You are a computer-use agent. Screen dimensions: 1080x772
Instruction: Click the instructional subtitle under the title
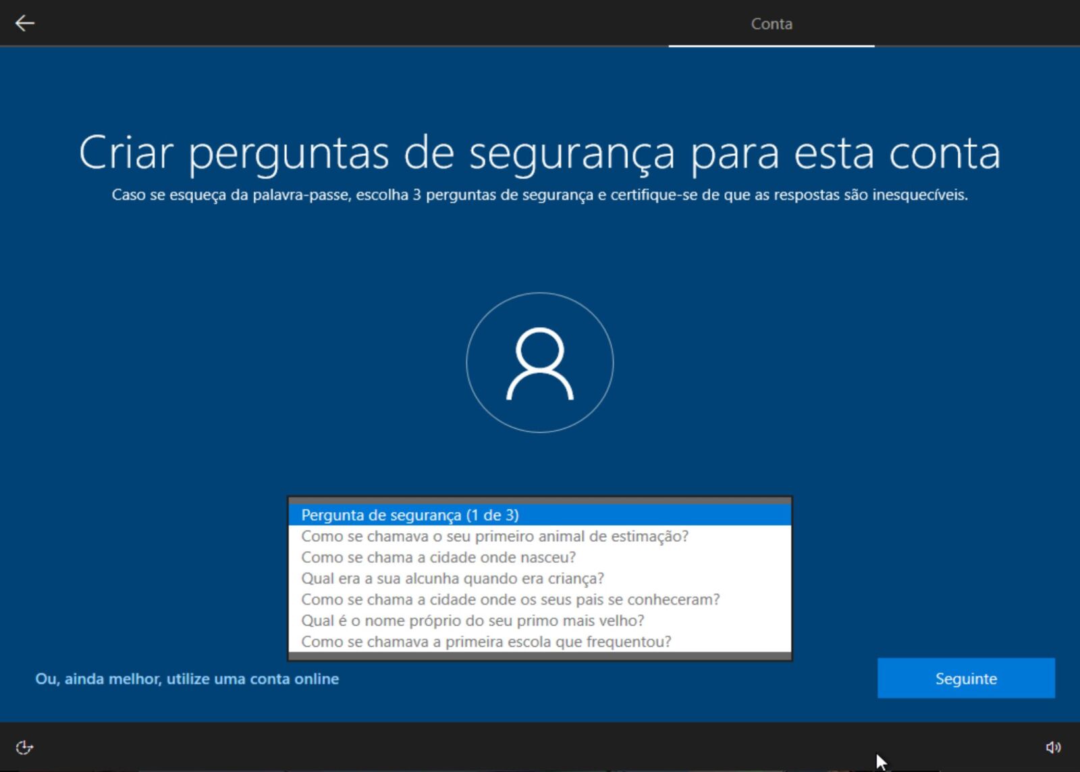tap(540, 196)
